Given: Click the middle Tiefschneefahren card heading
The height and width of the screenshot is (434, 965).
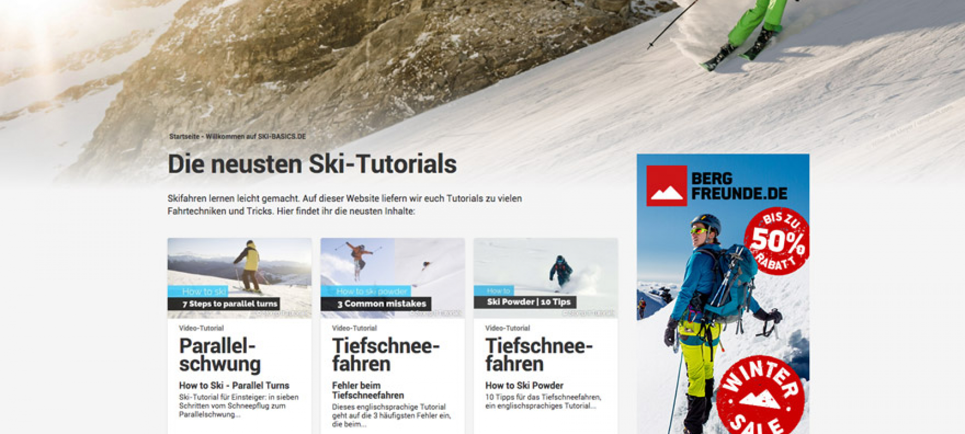Looking at the screenshot, I should [x=386, y=355].
